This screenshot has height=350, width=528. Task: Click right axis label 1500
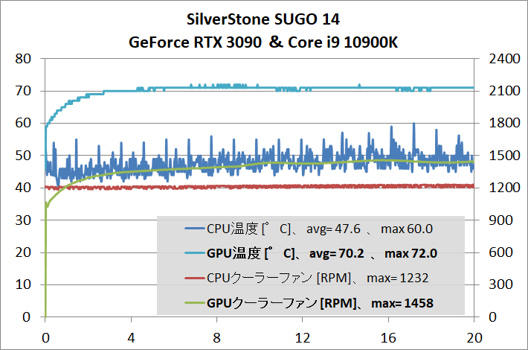pyautogui.click(x=504, y=156)
